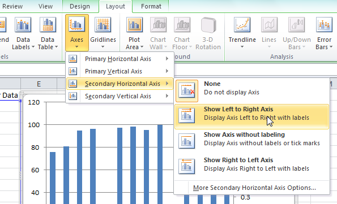
Task: Click the Data Labels icon
Action: pos(23,25)
